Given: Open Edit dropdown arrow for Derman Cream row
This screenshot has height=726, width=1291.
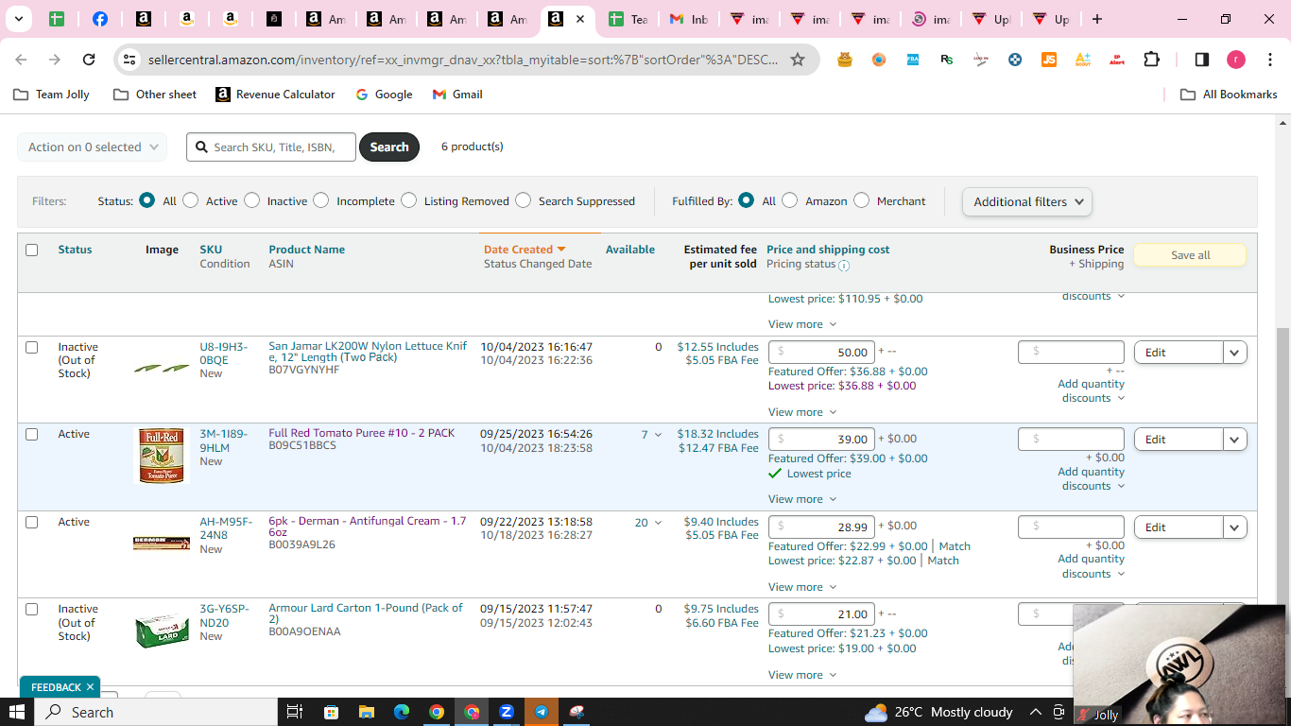Looking at the screenshot, I should coord(1234,527).
